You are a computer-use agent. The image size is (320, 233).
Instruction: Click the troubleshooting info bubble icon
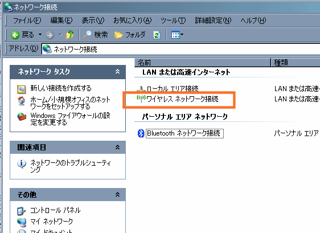[22, 163]
